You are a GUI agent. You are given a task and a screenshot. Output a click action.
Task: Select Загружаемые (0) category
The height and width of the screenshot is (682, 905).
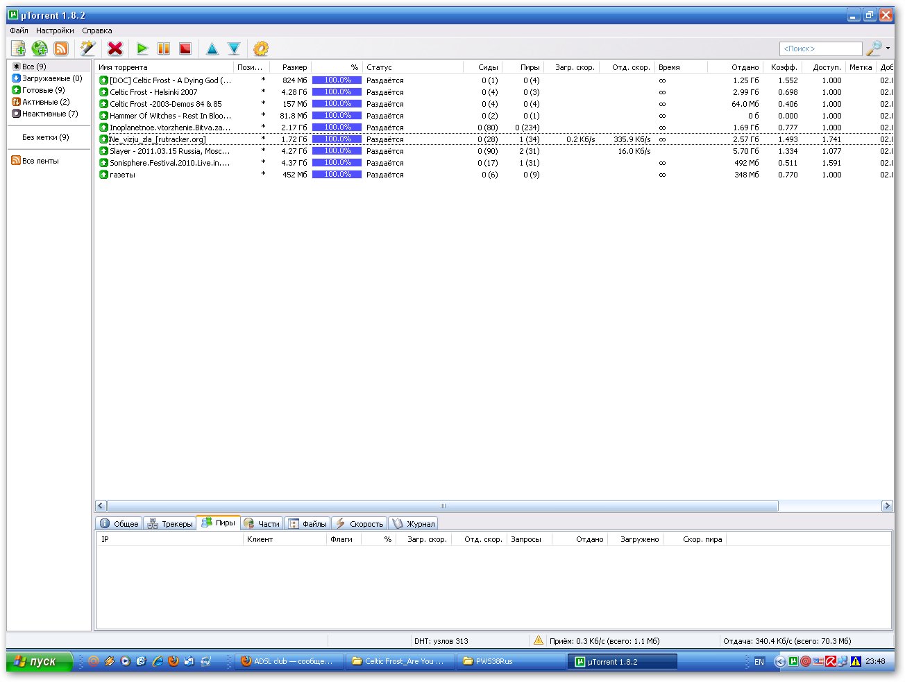(47, 78)
